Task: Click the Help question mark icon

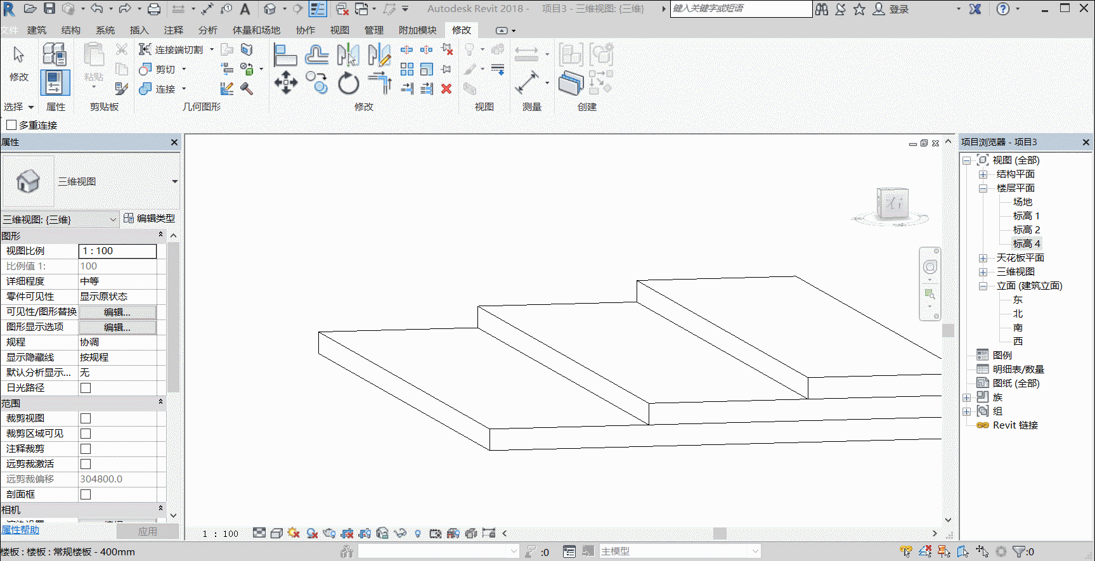Action: tap(1002, 9)
